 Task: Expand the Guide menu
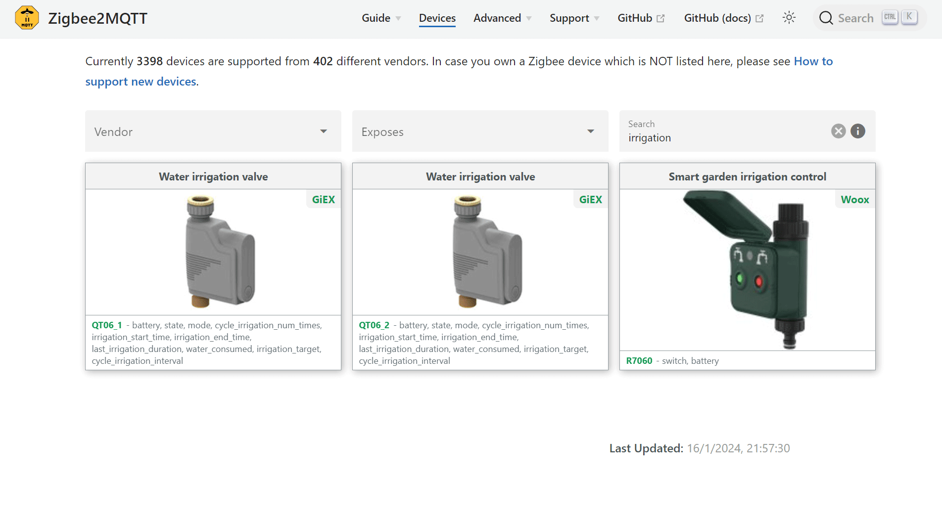[x=381, y=18]
